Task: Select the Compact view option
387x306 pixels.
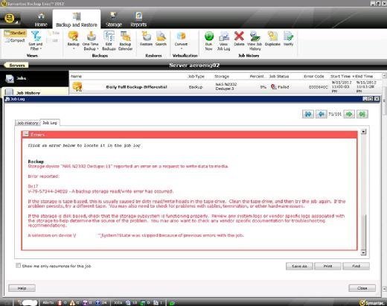Action: pos(15,40)
